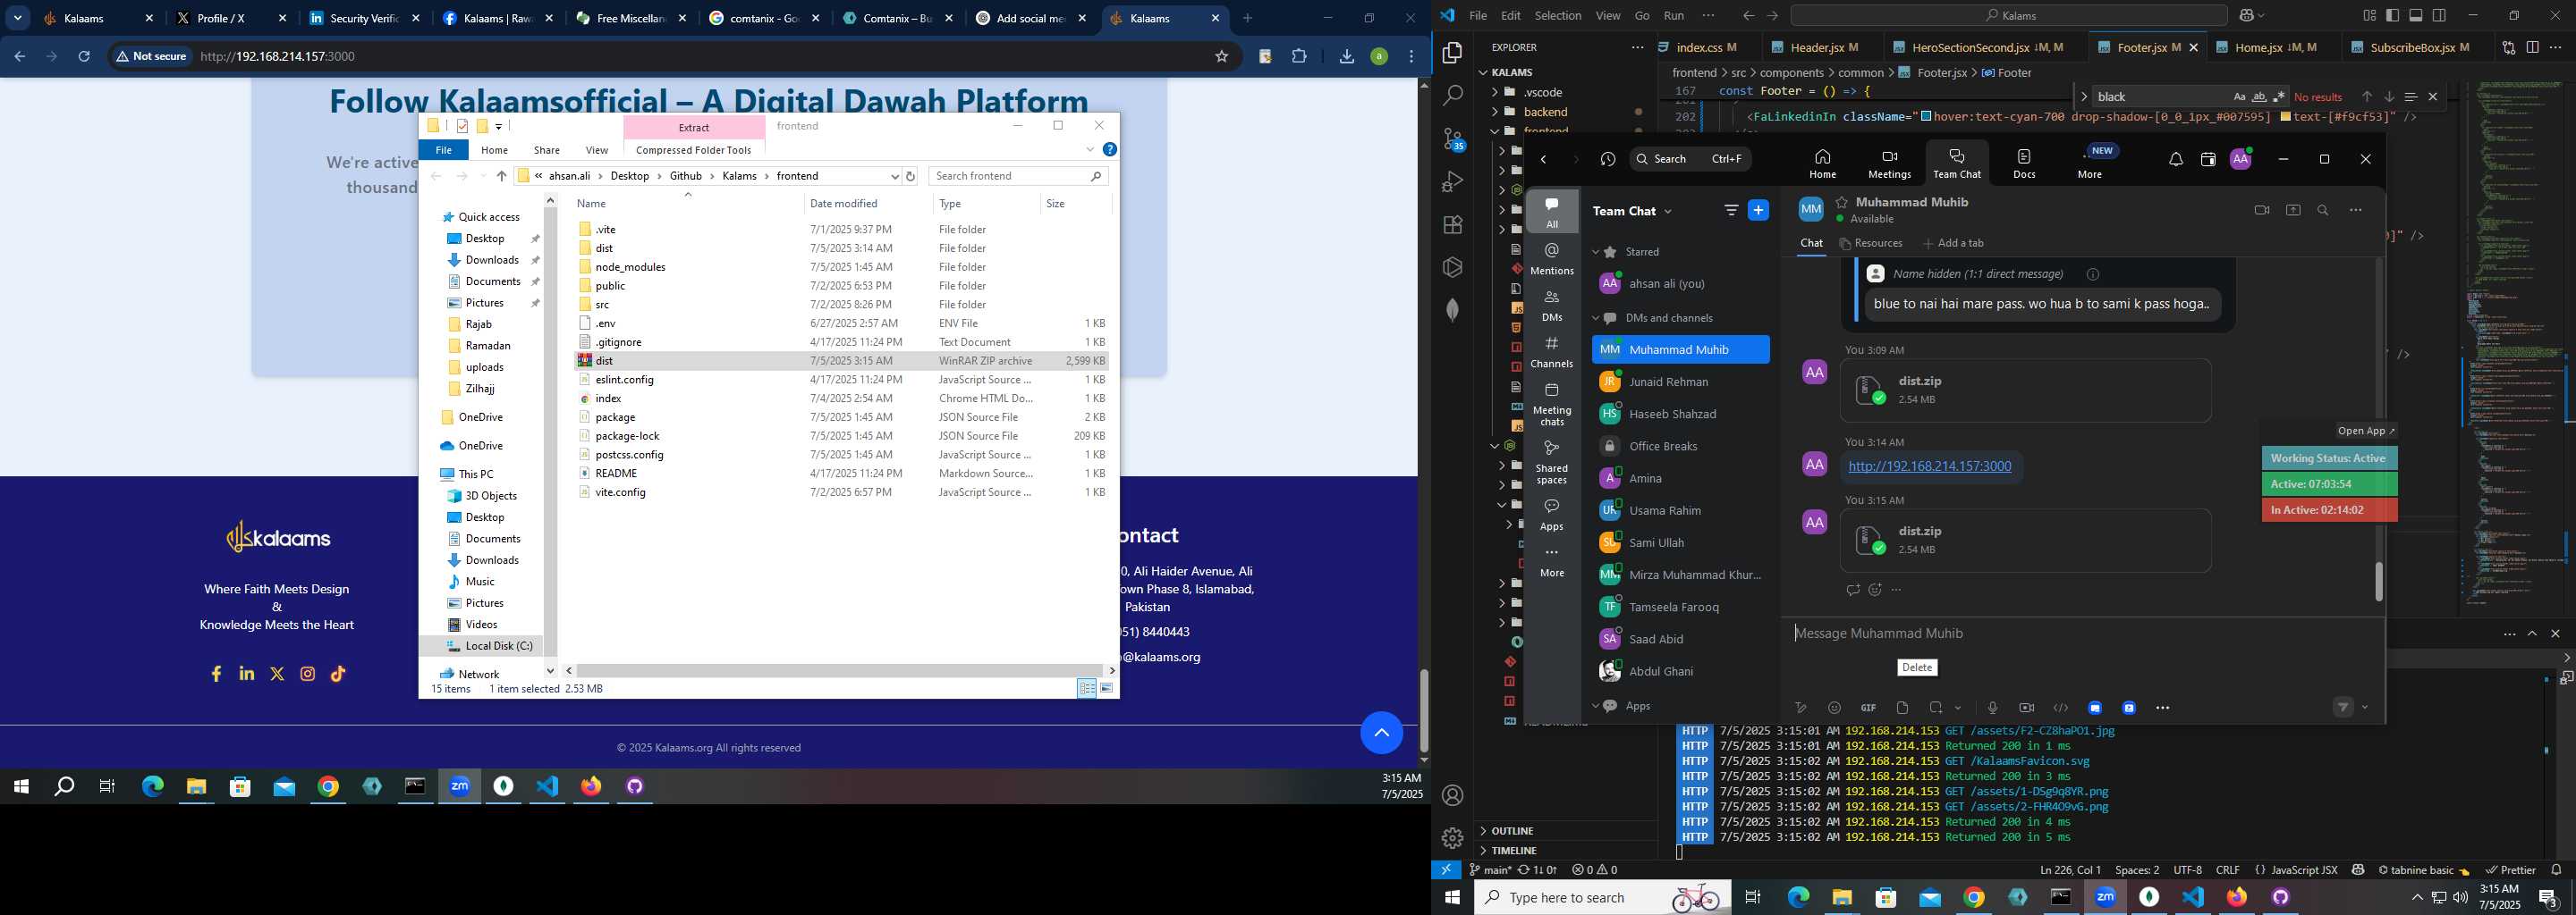This screenshot has width=2576, height=915.
Task: Insert a code snippet in Zoom message
Action: pos(2060,707)
